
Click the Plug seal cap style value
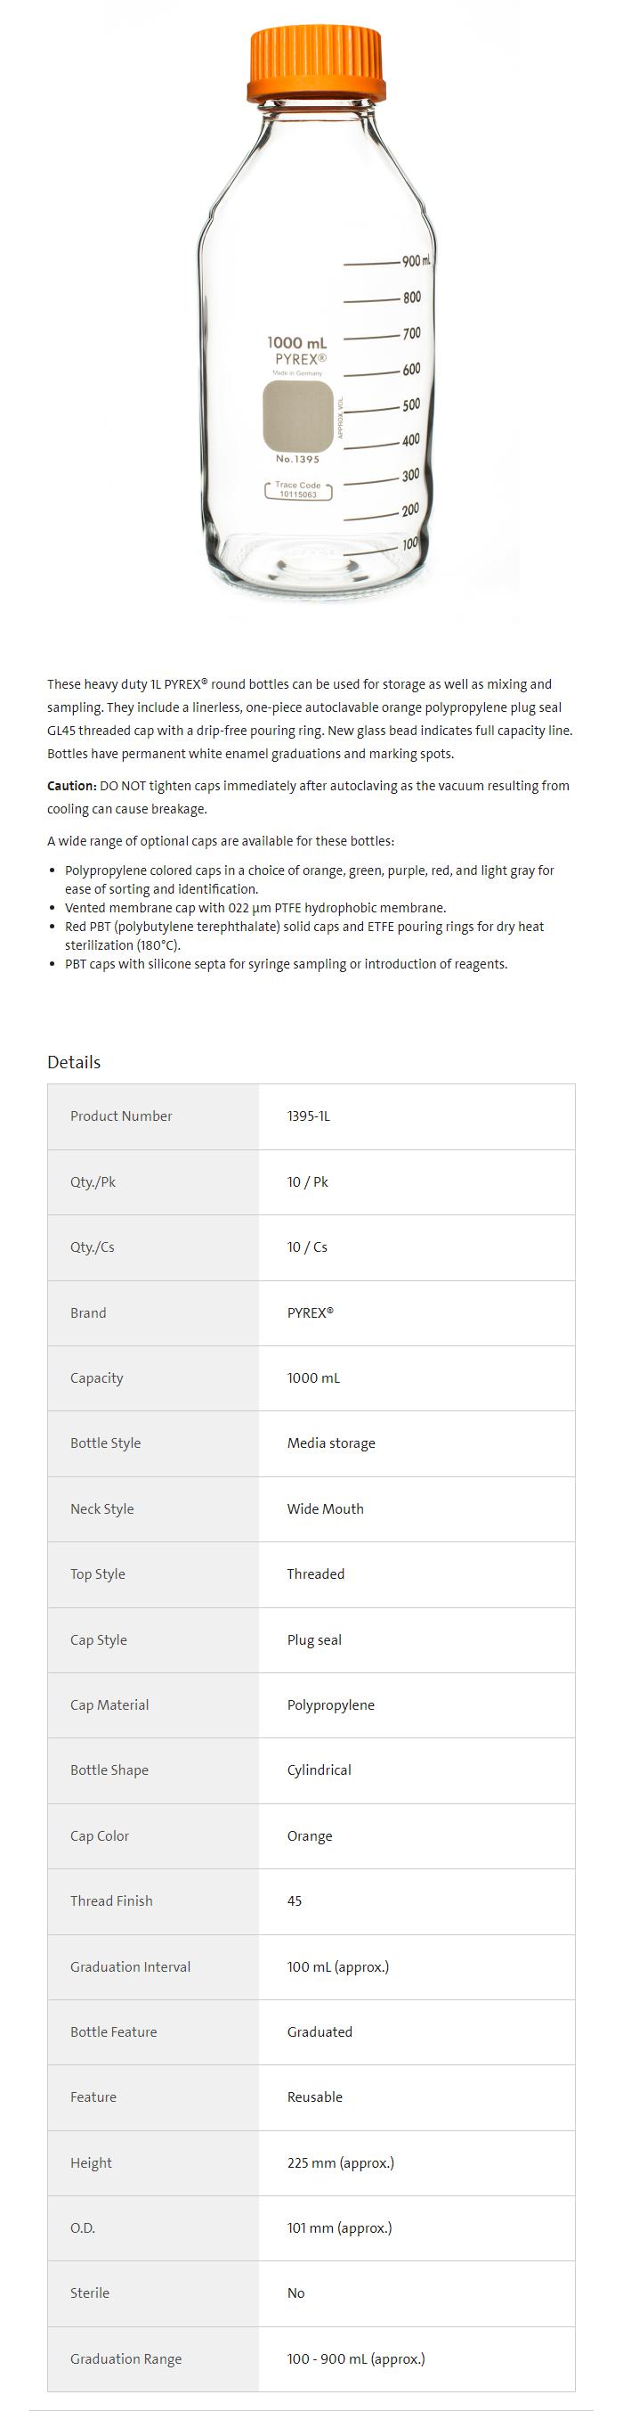(x=314, y=1639)
